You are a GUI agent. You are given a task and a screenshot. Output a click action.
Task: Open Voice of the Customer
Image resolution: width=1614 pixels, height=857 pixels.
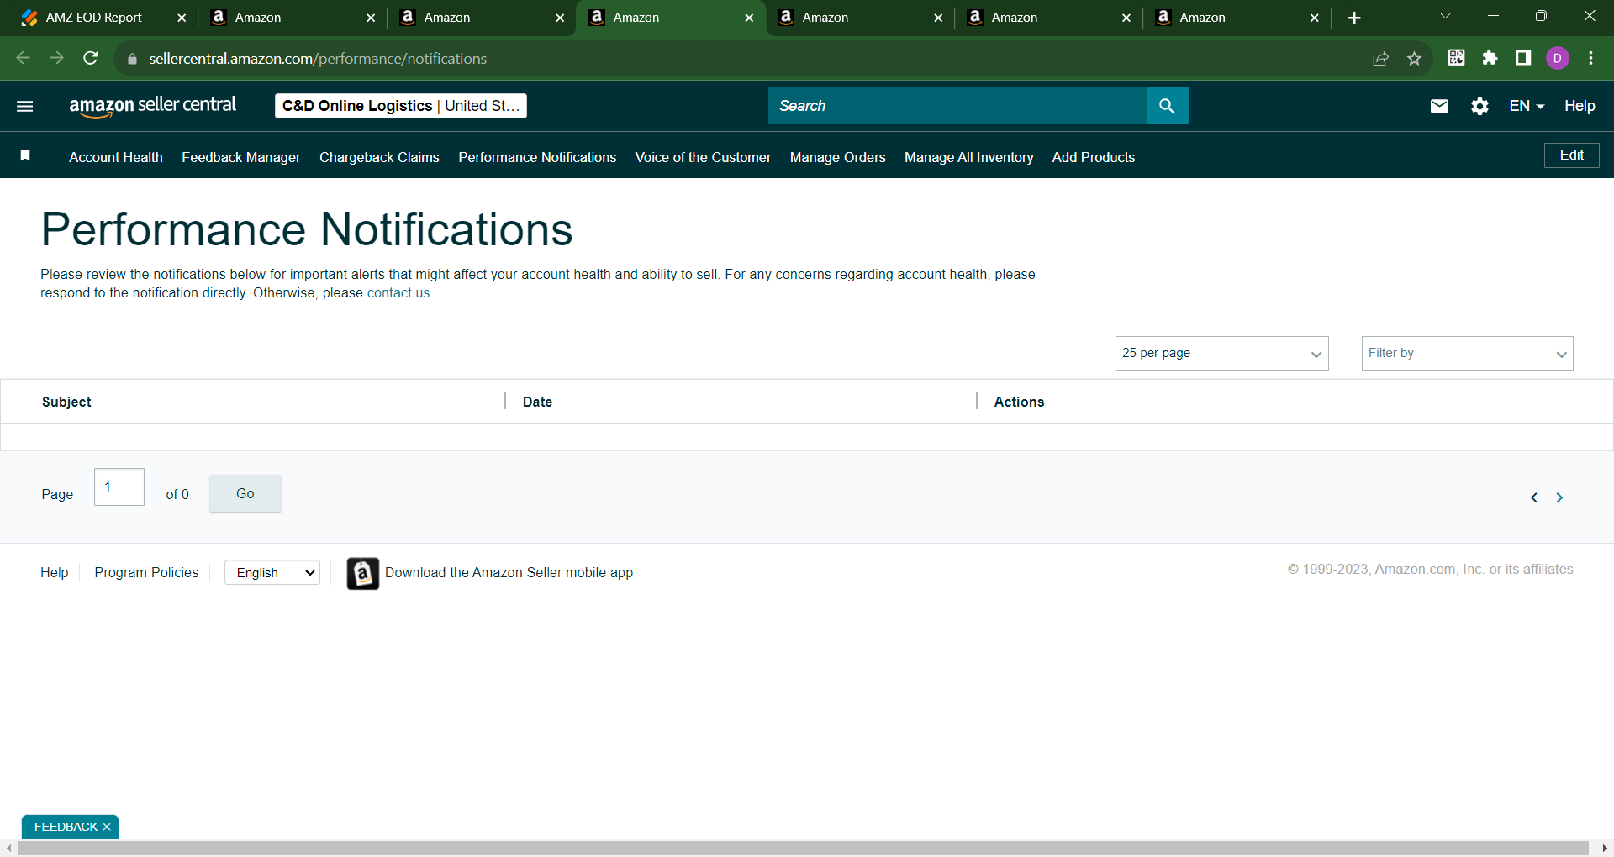tap(703, 157)
